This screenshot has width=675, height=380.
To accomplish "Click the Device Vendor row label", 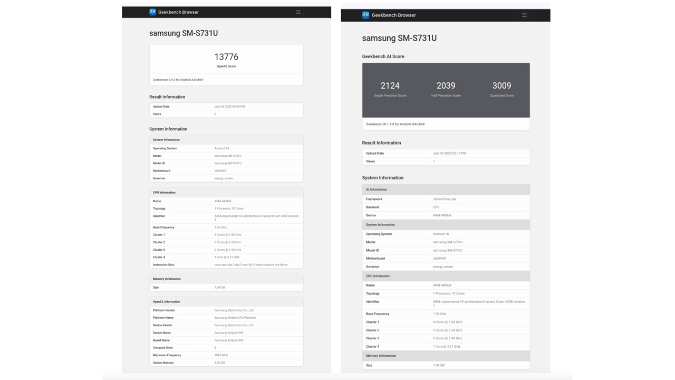I will [x=162, y=325].
